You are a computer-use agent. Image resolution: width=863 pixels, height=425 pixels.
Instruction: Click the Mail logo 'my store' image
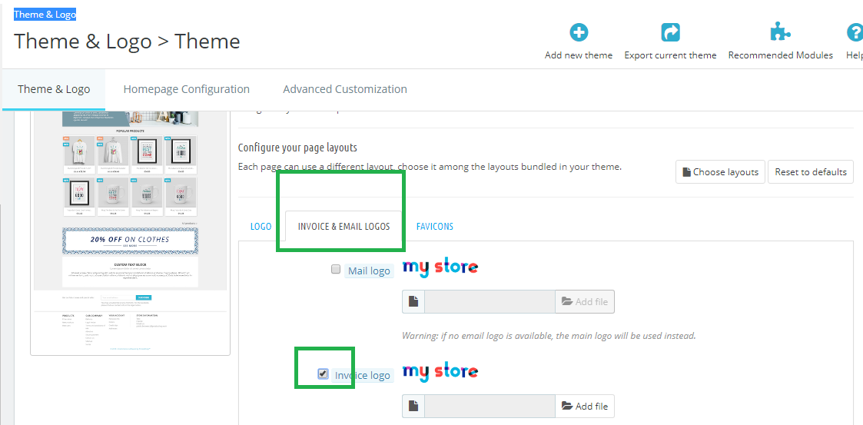point(440,268)
